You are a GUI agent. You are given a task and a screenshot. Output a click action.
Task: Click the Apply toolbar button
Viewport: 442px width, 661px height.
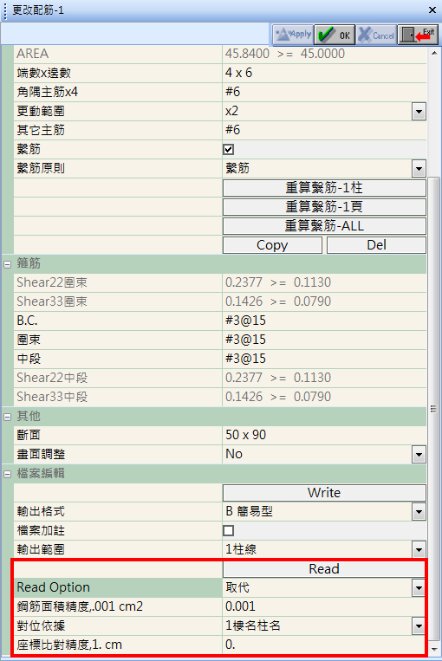(x=293, y=34)
